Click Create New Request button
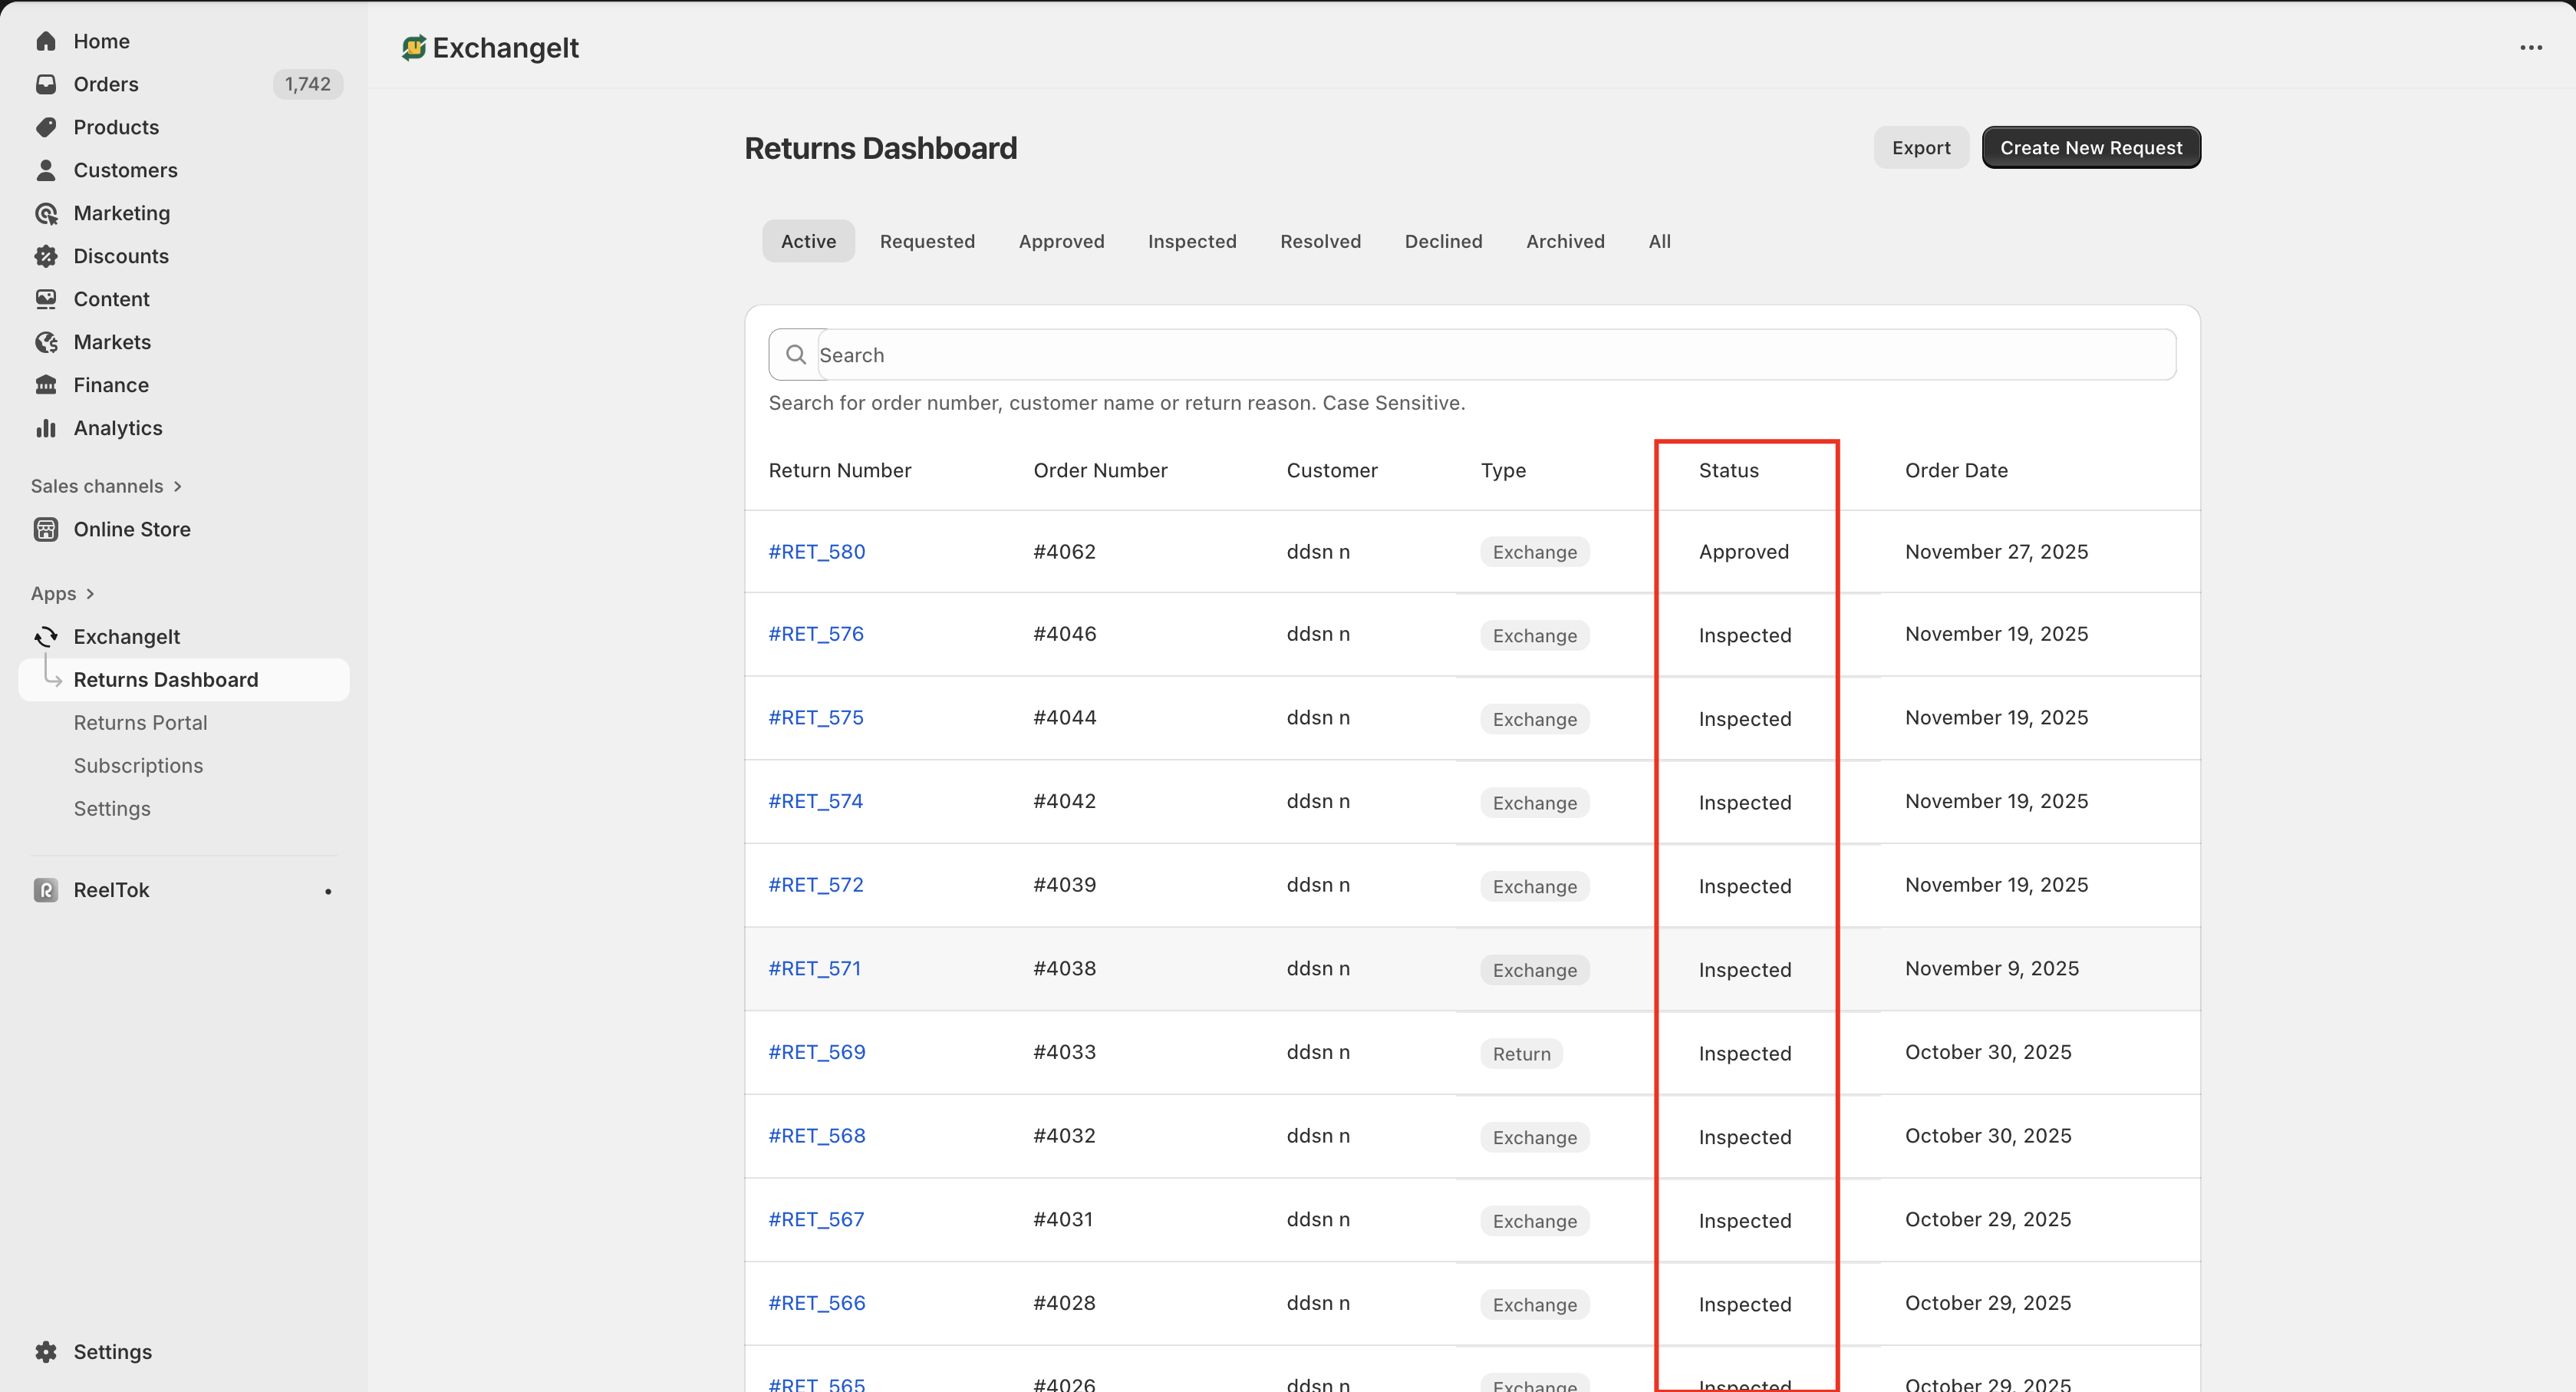Viewport: 2576px width, 1392px height. click(2090, 148)
